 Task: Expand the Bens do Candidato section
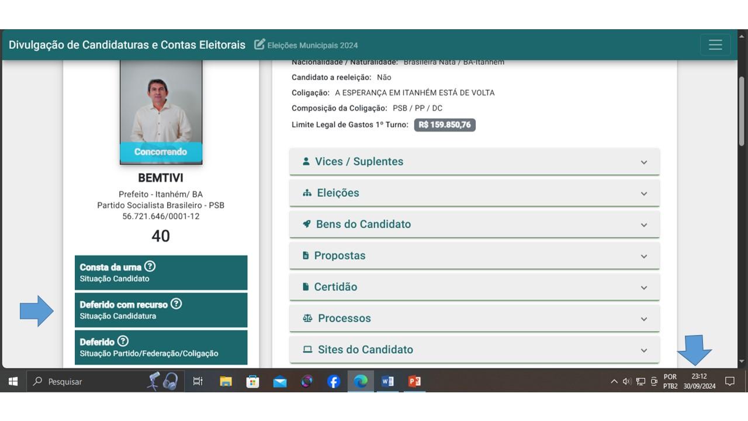coord(475,224)
